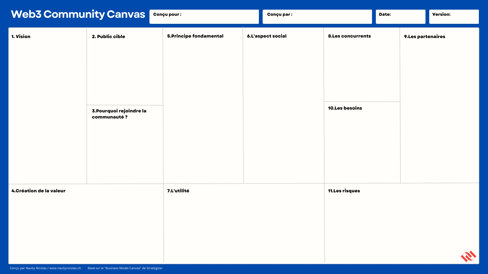Click the red logo icon at bottom right
This screenshot has height=274, width=488.
coord(468,256)
